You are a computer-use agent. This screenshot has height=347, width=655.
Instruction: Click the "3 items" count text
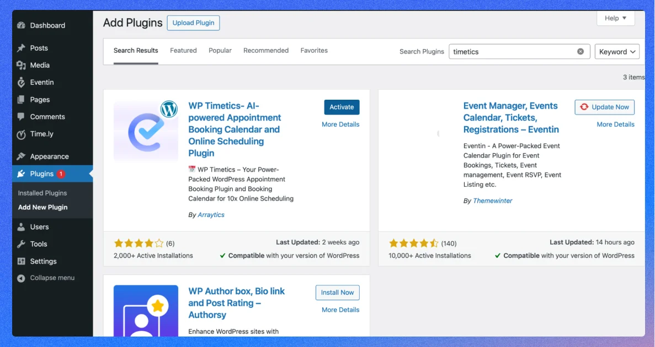click(633, 77)
